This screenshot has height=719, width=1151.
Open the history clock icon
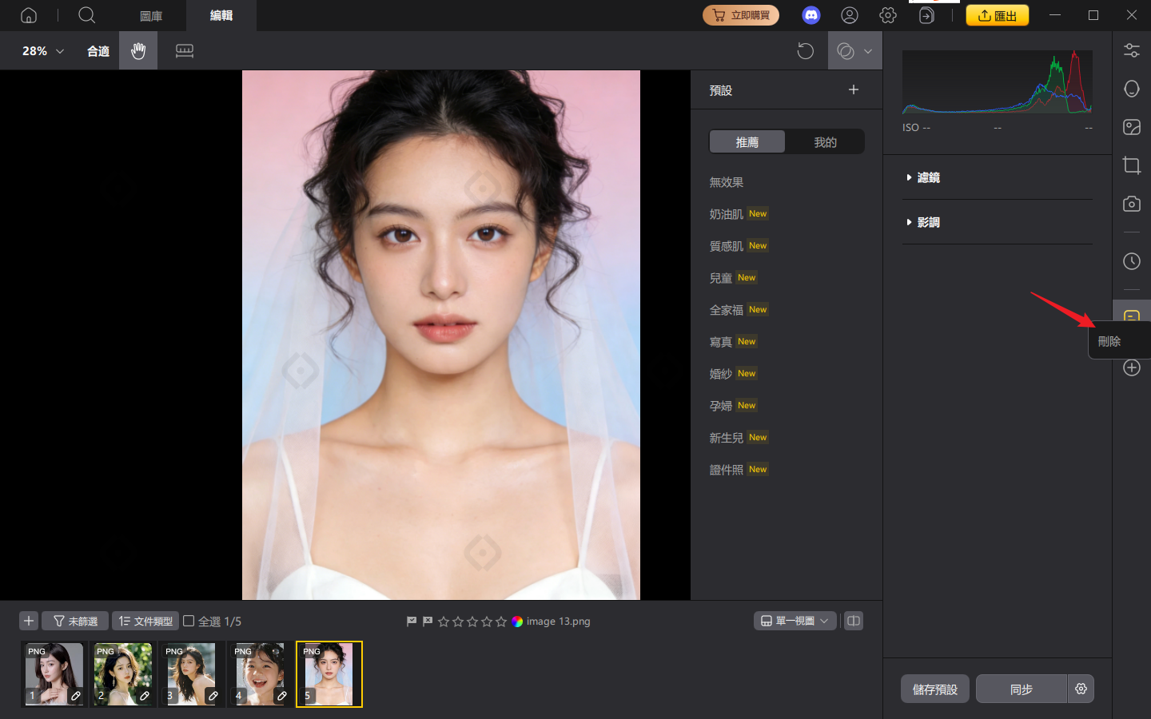1131,261
